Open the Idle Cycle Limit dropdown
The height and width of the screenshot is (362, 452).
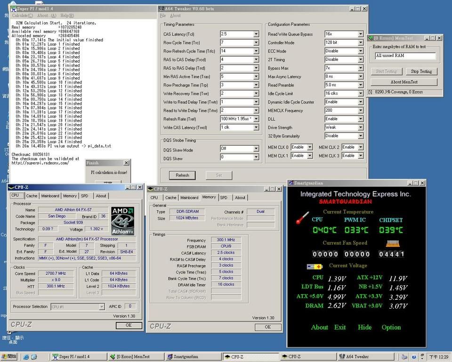tap(361, 93)
